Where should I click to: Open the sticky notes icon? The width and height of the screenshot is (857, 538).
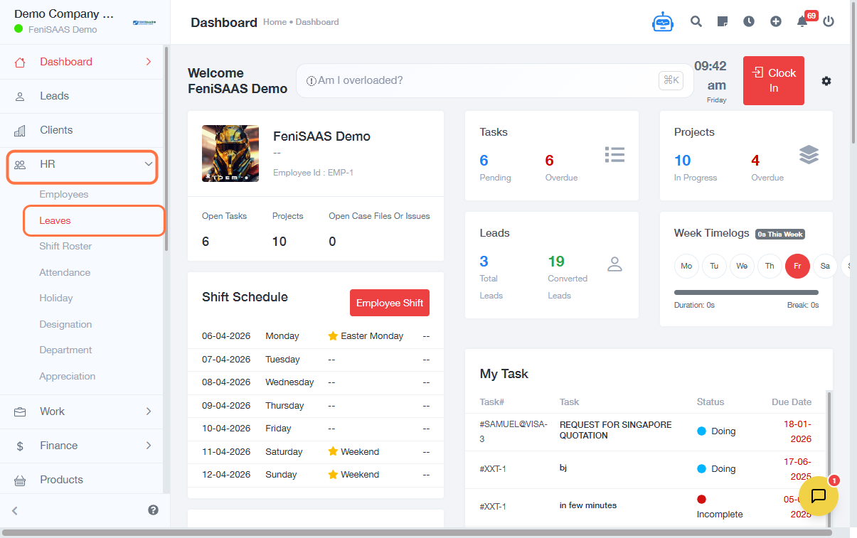click(x=723, y=21)
